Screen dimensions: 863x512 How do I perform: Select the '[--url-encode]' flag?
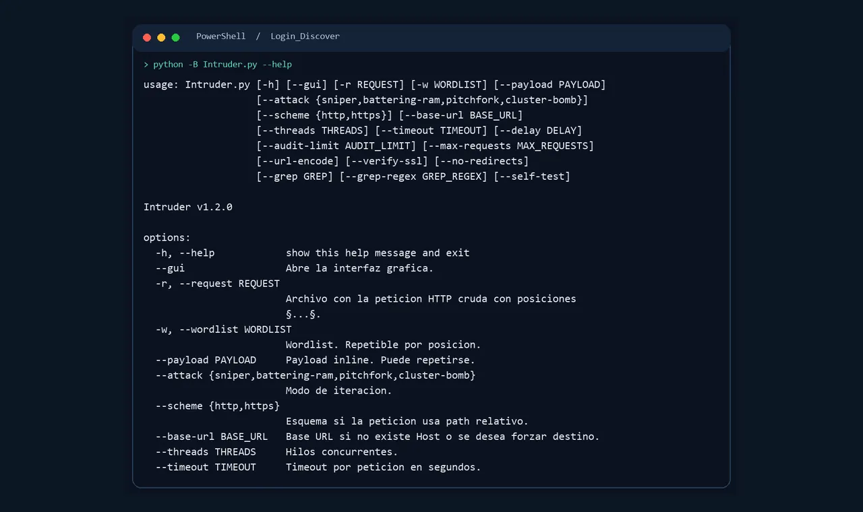(x=298, y=161)
